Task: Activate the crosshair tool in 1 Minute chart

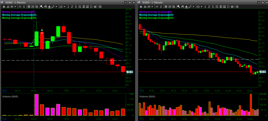Action: (186, 6)
